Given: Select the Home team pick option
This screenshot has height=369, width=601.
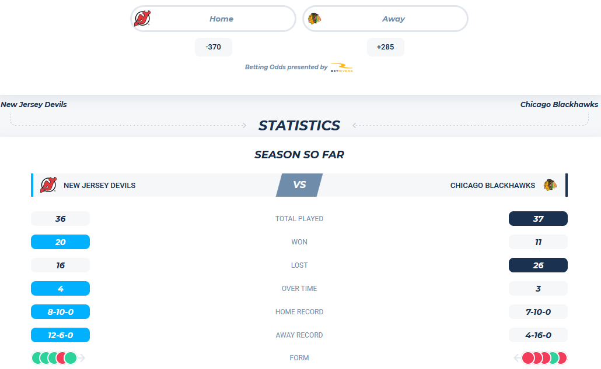Looking at the screenshot, I should click(213, 19).
